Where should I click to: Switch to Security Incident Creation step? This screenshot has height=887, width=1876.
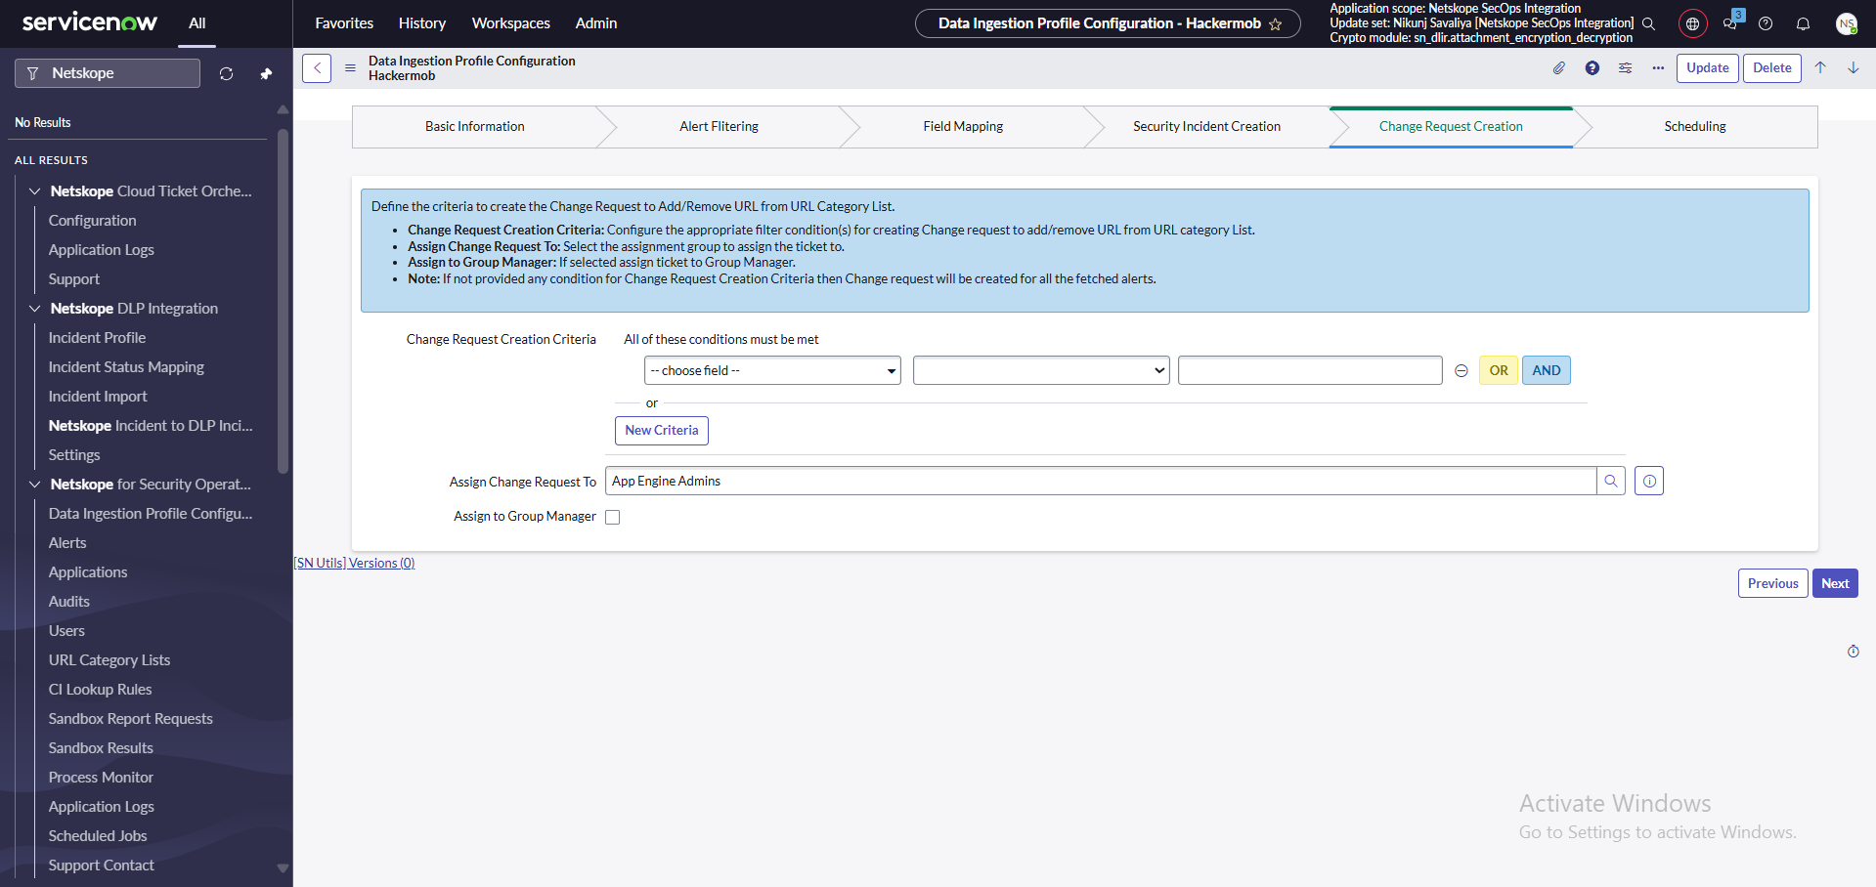click(1207, 127)
